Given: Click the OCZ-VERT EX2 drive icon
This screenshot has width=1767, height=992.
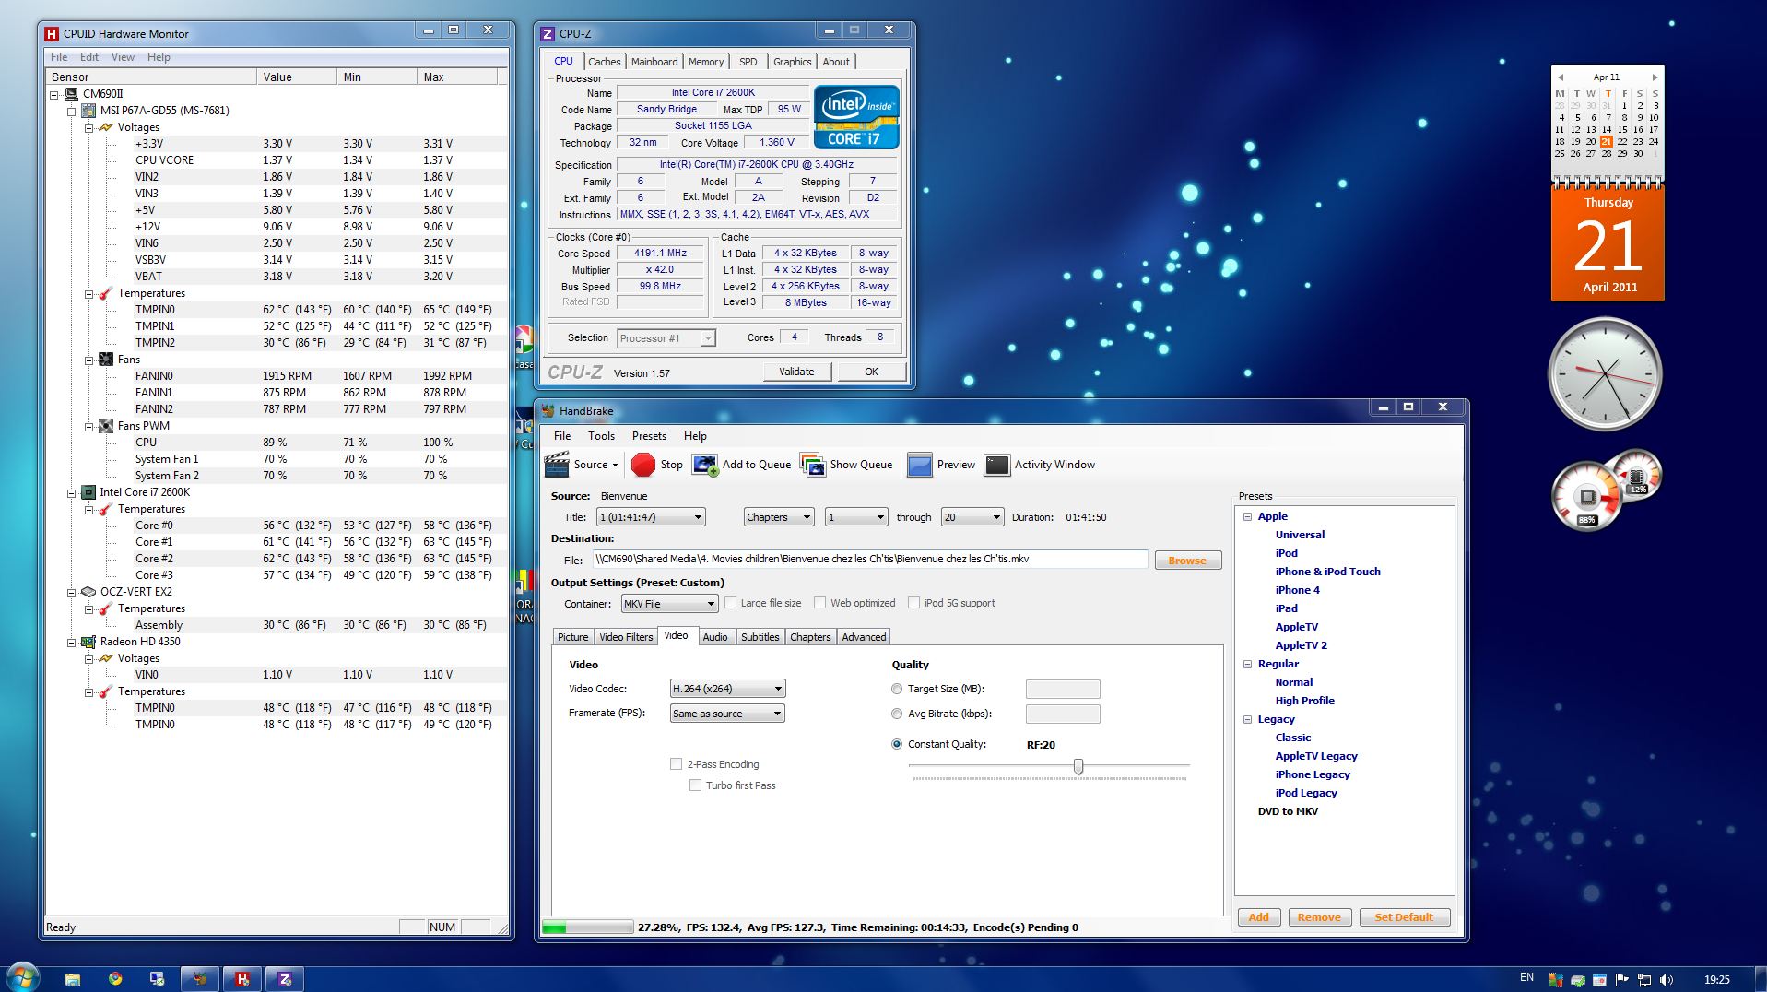Looking at the screenshot, I should [x=88, y=592].
